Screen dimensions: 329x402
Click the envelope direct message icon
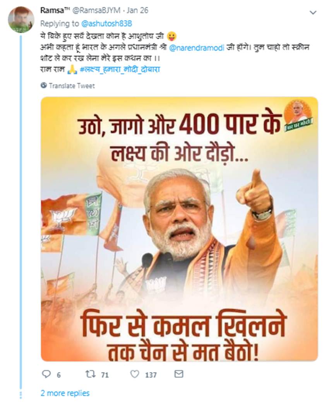pos(178,374)
